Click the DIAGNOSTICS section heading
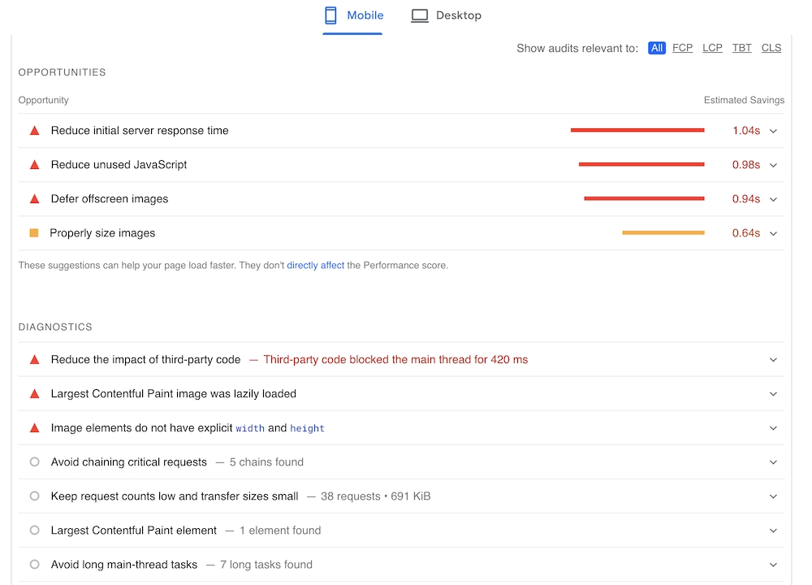The height and width of the screenshot is (585, 812). pyautogui.click(x=55, y=327)
